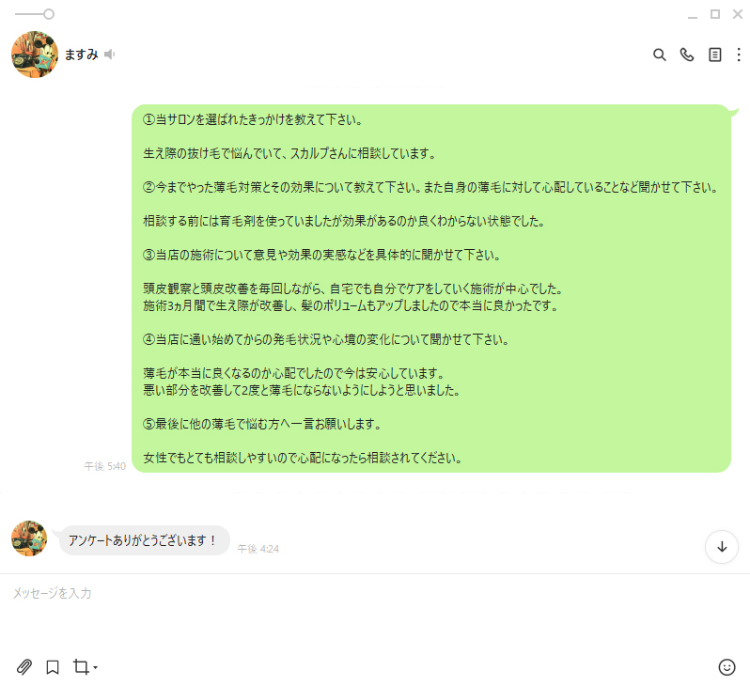This screenshot has width=750, height=686.
Task: Search within the ますみ chat
Action: pyautogui.click(x=659, y=55)
